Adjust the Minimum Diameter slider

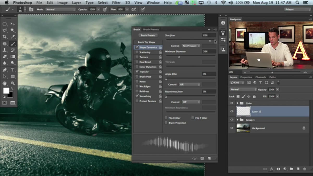pyautogui.click(x=179, y=57)
